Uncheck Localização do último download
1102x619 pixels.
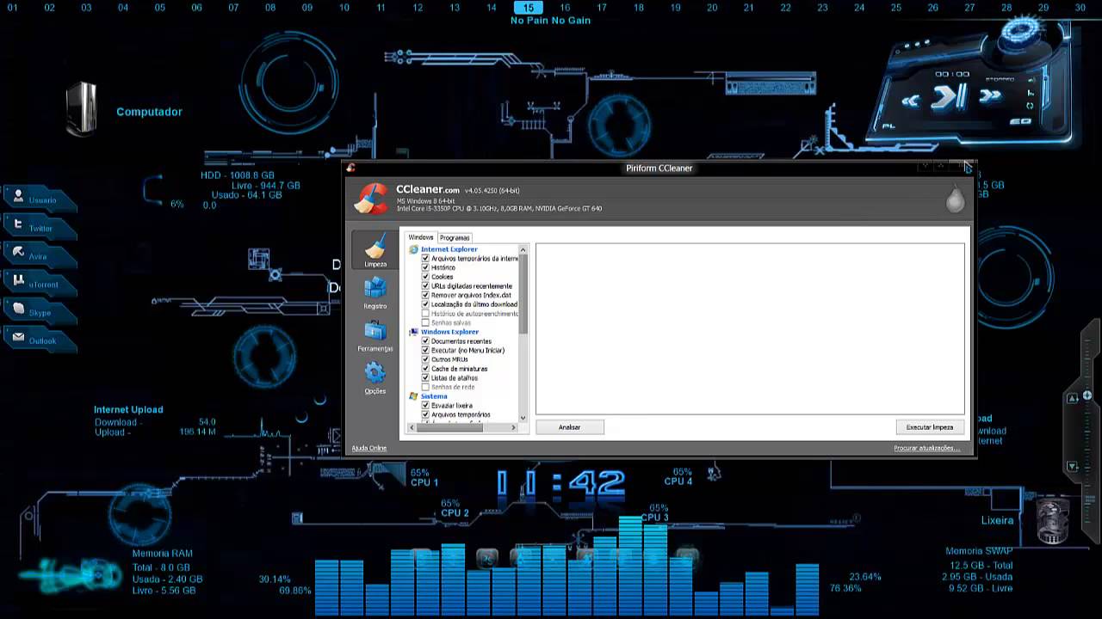point(425,304)
